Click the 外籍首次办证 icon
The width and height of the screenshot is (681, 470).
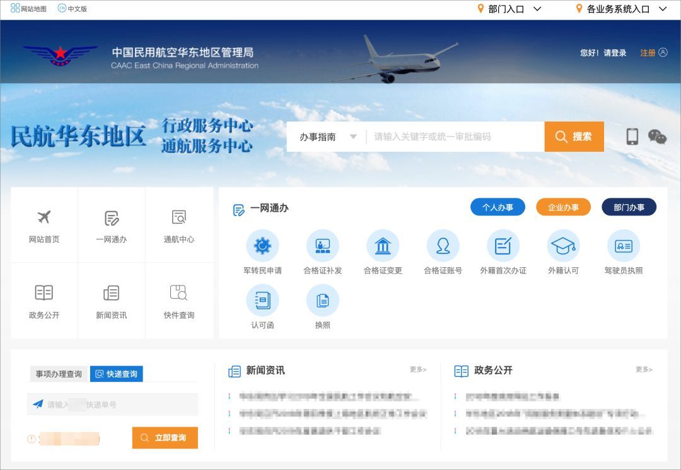pyautogui.click(x=503, y=251)
